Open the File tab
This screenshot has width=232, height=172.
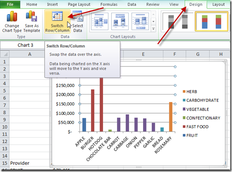coord(10,5)
